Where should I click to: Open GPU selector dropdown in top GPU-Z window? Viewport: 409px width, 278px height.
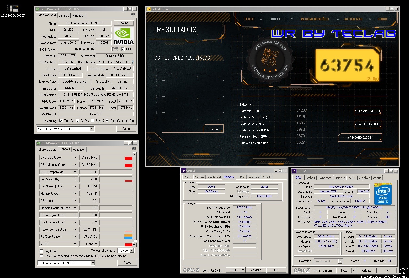click(92, 129)
